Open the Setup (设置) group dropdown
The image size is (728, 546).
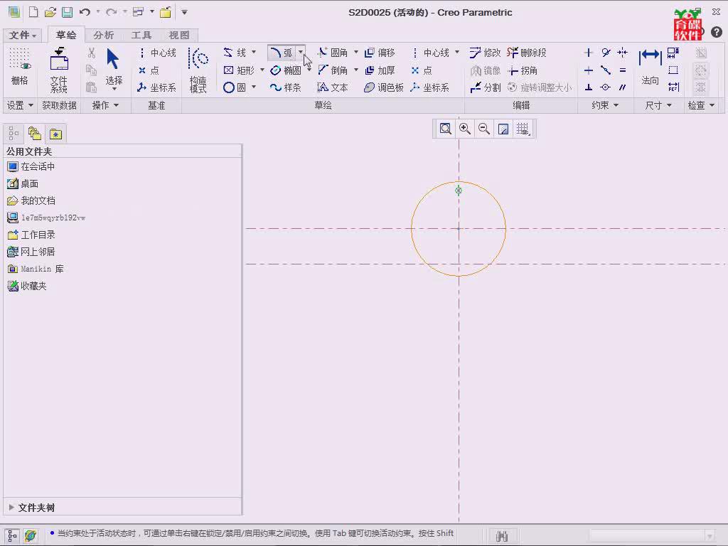tap(20, 105)
